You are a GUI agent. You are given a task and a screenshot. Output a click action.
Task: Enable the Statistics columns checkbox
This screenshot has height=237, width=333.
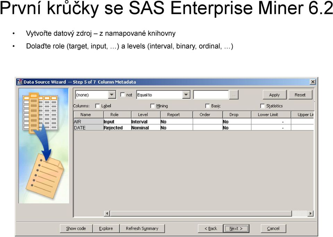(263, 106)
